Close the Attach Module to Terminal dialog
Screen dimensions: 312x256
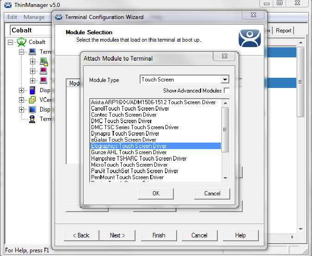pos(224,56)
